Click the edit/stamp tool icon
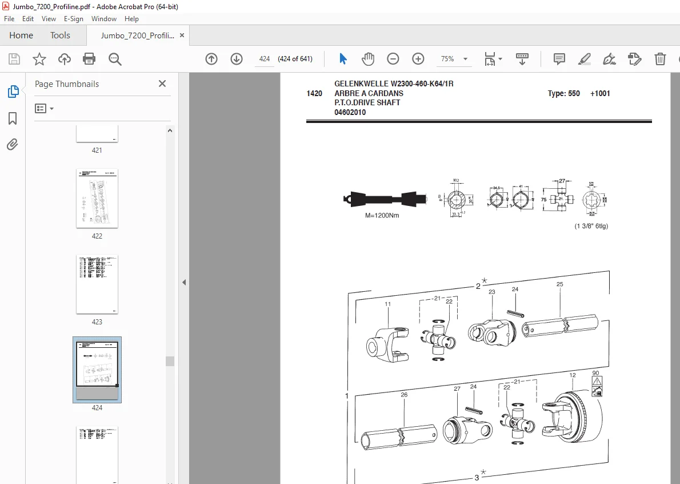The height and width of the screenshot is (484, 680). click(634, 59)
